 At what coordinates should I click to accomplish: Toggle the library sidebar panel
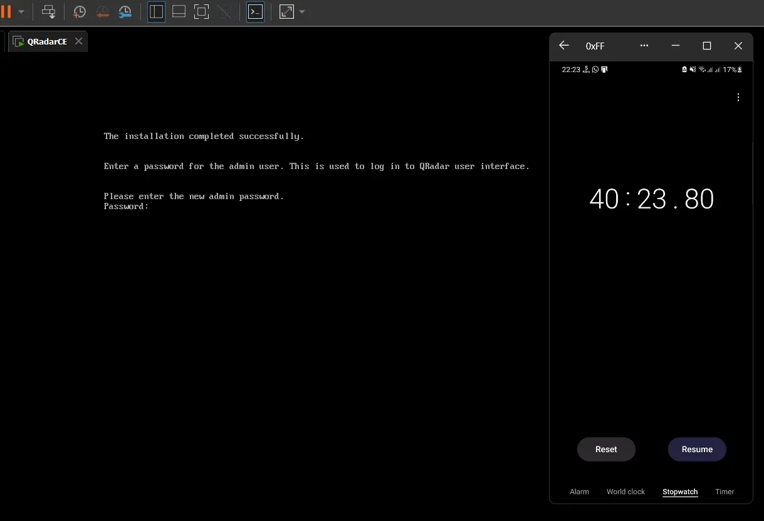[156, 11]
